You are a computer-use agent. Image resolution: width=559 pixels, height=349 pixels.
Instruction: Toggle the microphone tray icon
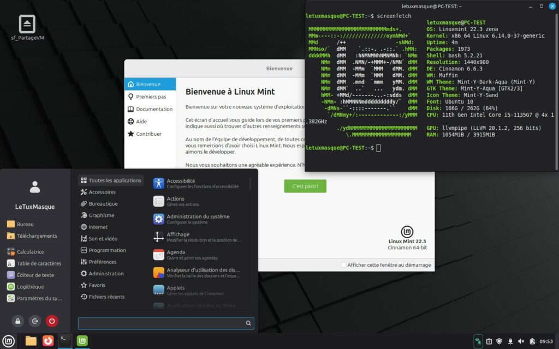(x=510, y=342)
